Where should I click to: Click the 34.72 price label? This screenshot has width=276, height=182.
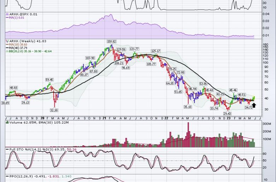[x=248, y=108]
